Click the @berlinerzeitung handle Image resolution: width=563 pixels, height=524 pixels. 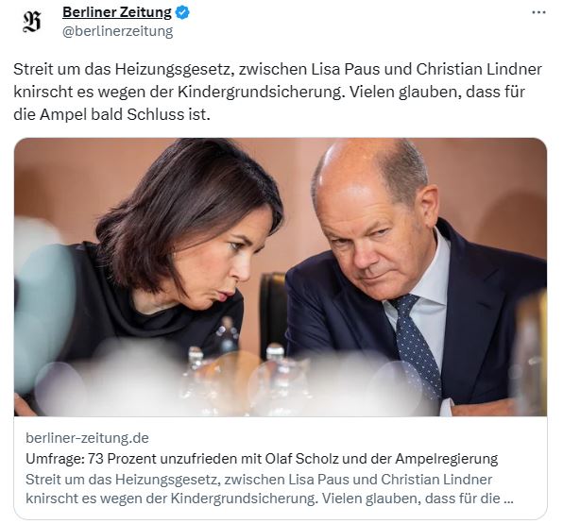118,31
